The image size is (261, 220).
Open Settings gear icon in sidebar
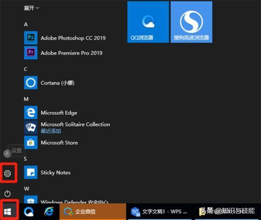point(8,174)
